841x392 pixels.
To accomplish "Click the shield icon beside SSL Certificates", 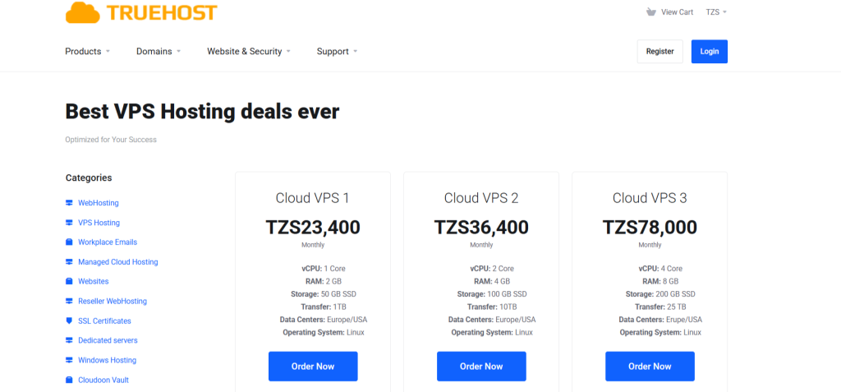I will pyautogui.click(x=69, y=321).
